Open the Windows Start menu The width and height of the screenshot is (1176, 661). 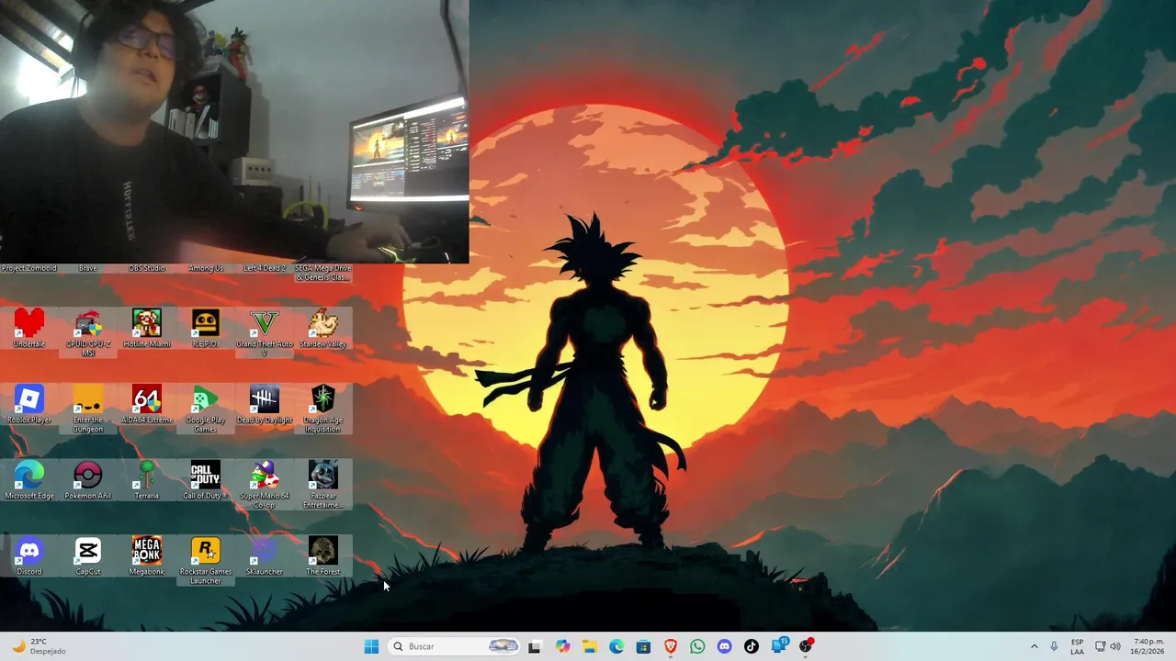(371, 646)
